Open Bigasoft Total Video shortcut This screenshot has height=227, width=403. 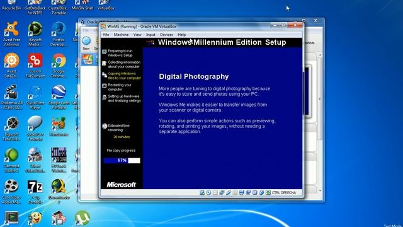point(11,129)
